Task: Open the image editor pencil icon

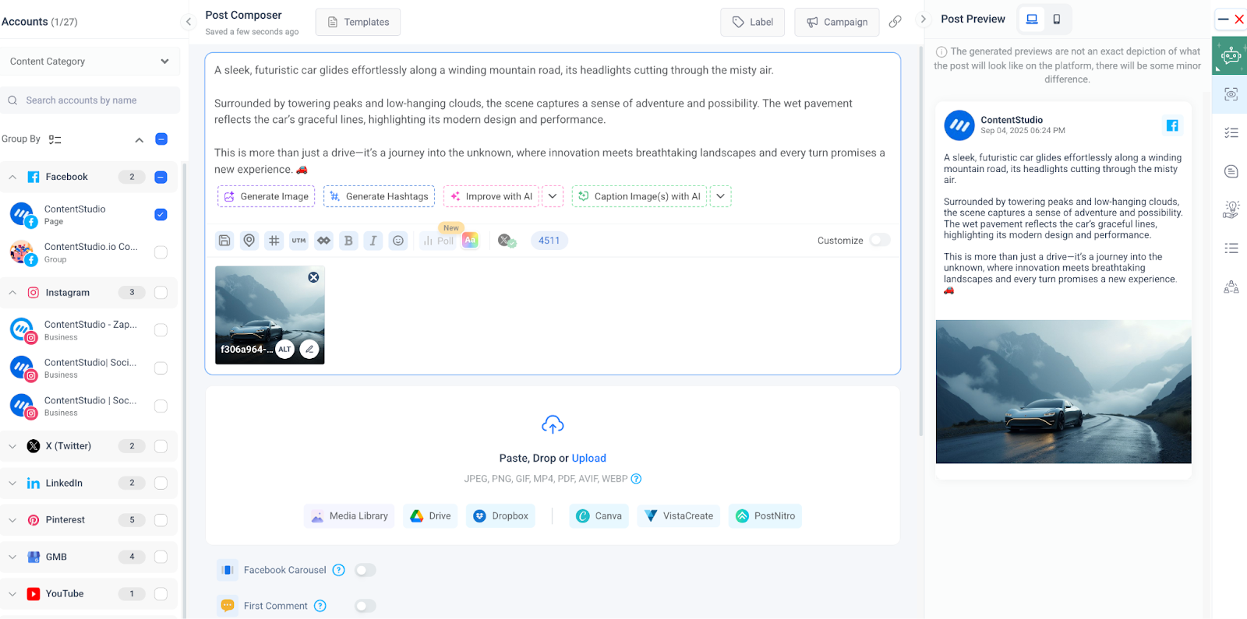Action: [x=309, y=349]
